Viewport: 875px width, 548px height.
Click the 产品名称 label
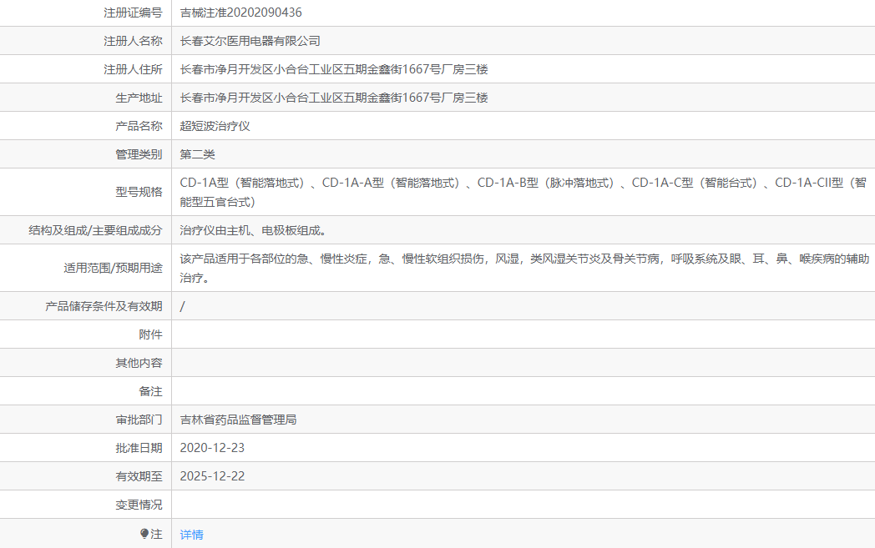point(139,127)
